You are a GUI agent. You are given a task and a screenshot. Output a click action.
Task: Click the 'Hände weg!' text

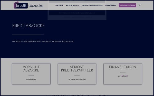click(x=31, y=79)
